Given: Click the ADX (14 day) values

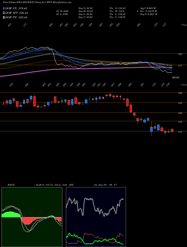Looking at the screenshot, I should click(x=105, y=185).
